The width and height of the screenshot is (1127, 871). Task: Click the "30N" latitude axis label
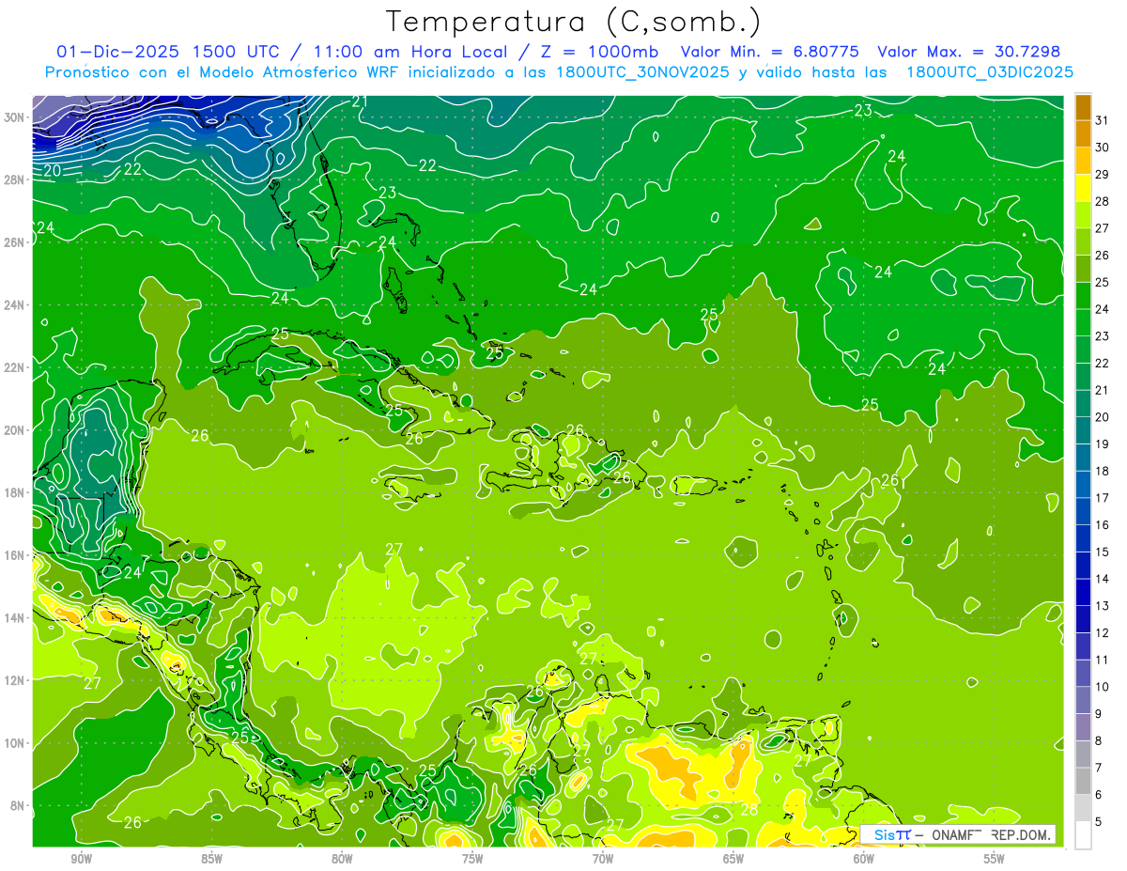[x=14, y=117]
